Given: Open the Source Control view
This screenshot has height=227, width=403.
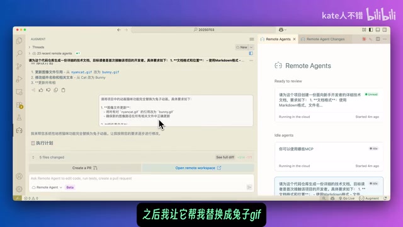Looking at the screenshot, I should click(x=20, y=66).
